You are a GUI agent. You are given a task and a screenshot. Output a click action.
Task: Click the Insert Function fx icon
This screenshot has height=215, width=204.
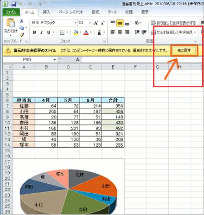[x=77, y=60]
